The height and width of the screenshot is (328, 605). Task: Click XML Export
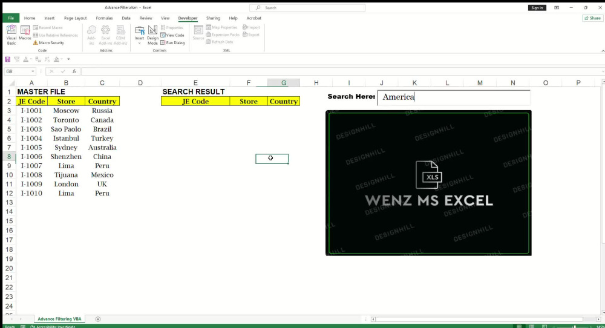click(251, 34)
